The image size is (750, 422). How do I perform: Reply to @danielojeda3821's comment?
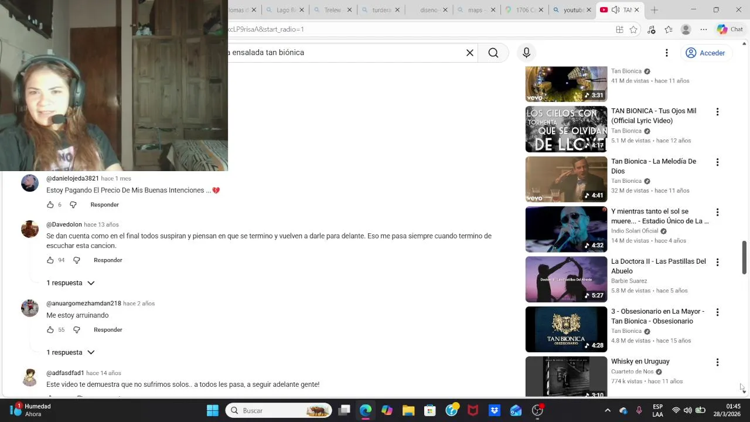pos(105,205)
